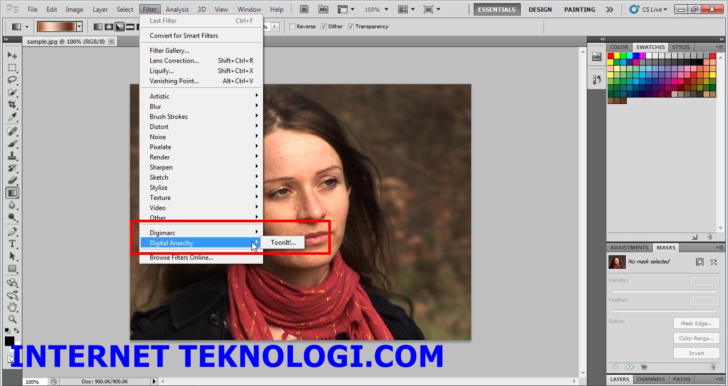Launch Mini Bridge with the Mb icon

[323, 9]
